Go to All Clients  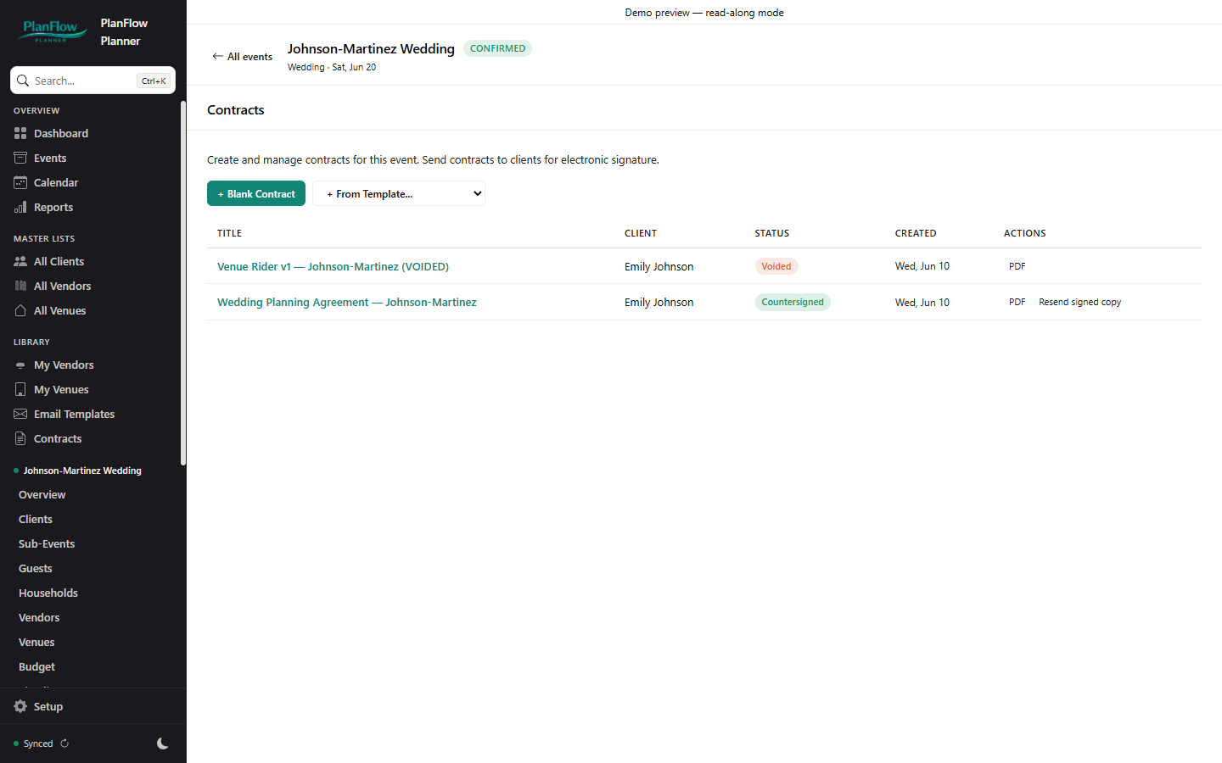click(59, 261)
